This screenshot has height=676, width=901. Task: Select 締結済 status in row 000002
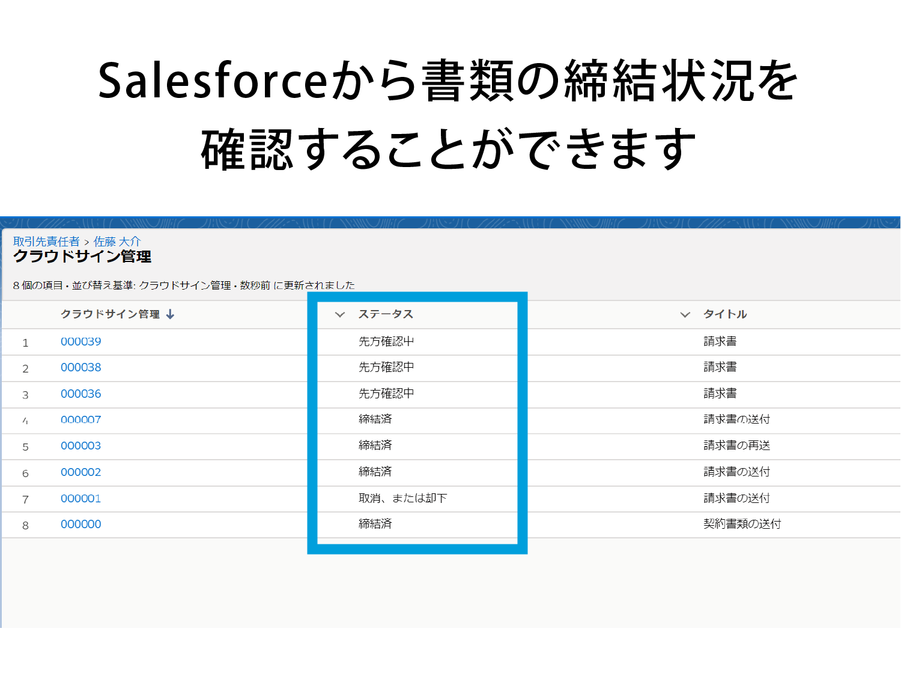tap(375, 472)
